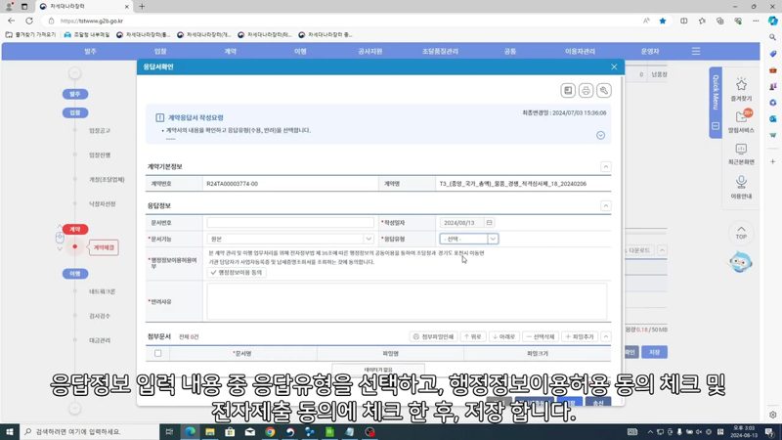The image size is (782, 440).
Task: Click the 작성일자 date field
Action: point(461,223)
